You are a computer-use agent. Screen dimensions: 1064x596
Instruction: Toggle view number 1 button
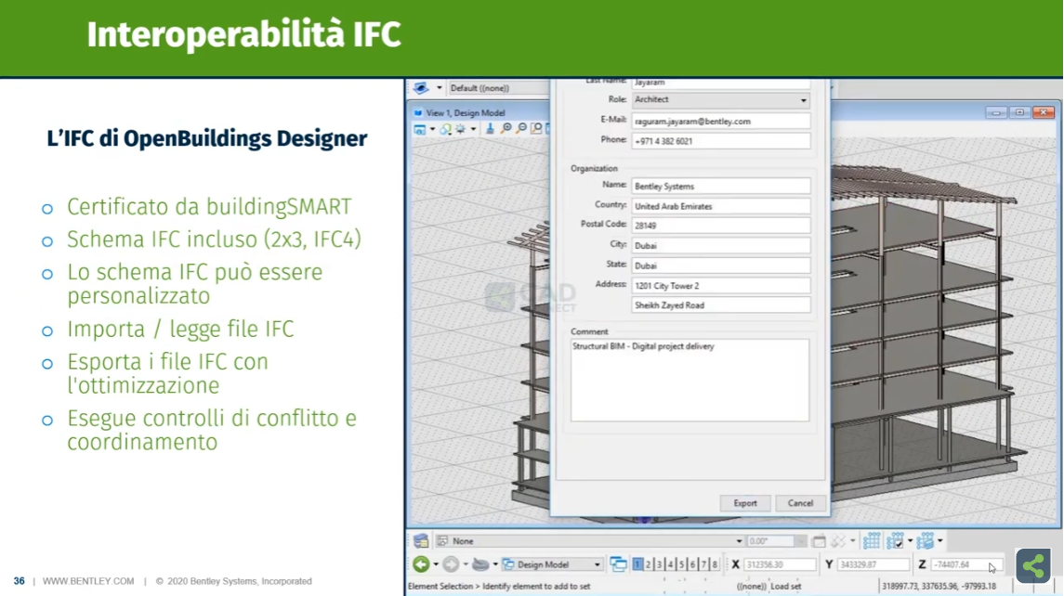pos(637,564)
